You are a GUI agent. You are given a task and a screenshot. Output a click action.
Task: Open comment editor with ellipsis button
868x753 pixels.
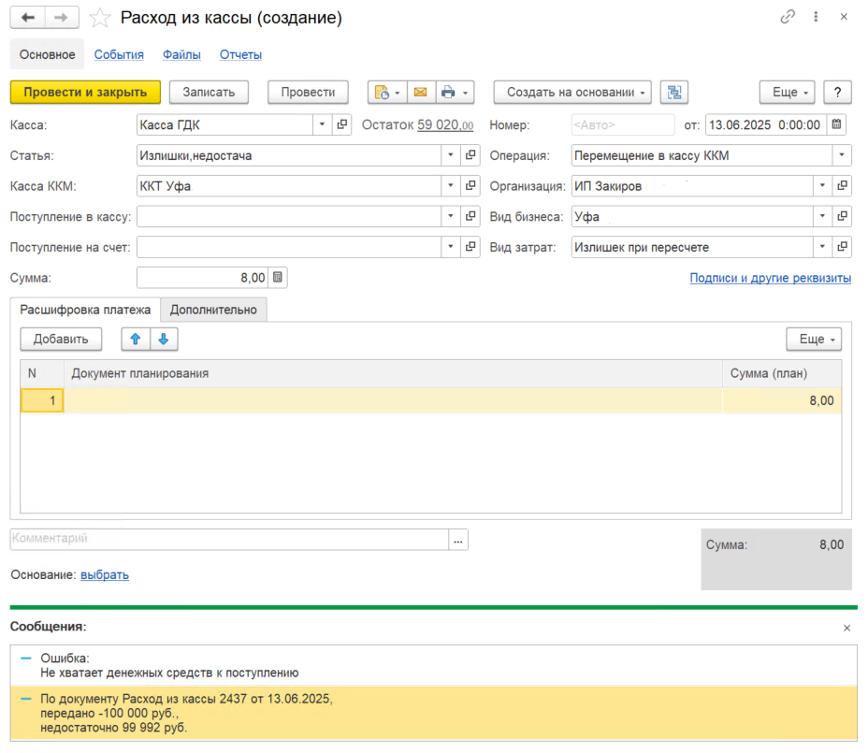pos(457,541)
